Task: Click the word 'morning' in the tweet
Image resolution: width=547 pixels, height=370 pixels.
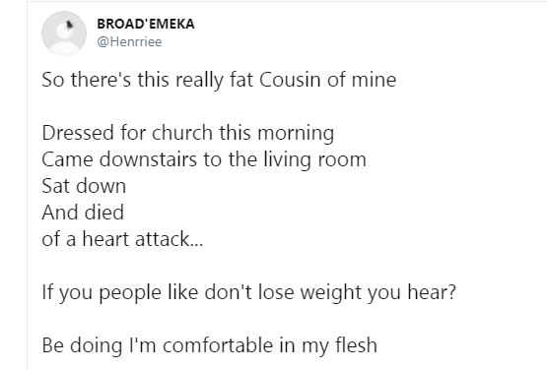Action: [x=296, y=134]
